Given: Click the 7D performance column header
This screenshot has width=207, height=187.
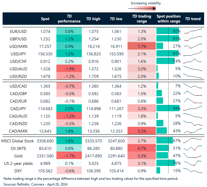Looking at the screenshot, I should pyautogui.click(x=69, y=19).
